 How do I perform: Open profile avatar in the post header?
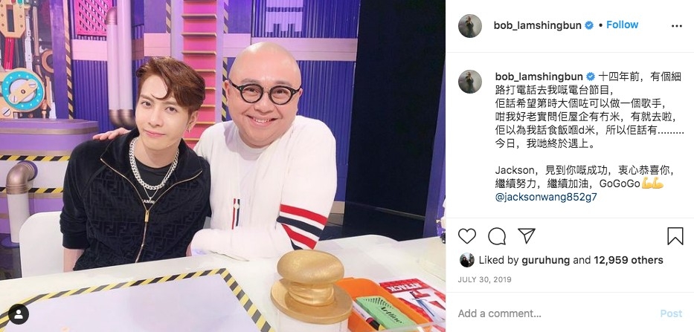pos(470,26)
